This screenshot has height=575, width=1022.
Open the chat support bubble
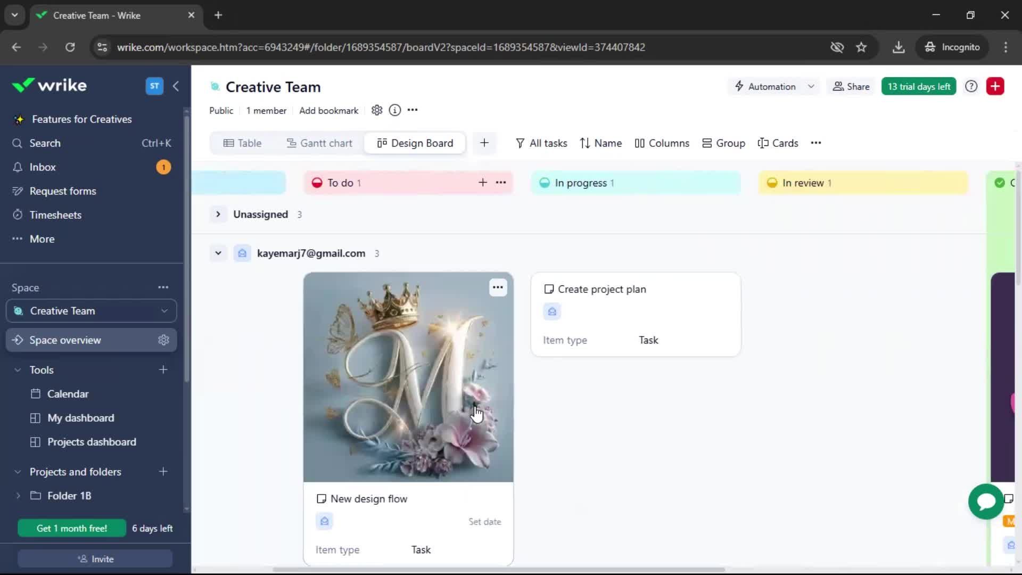point(986,502)
